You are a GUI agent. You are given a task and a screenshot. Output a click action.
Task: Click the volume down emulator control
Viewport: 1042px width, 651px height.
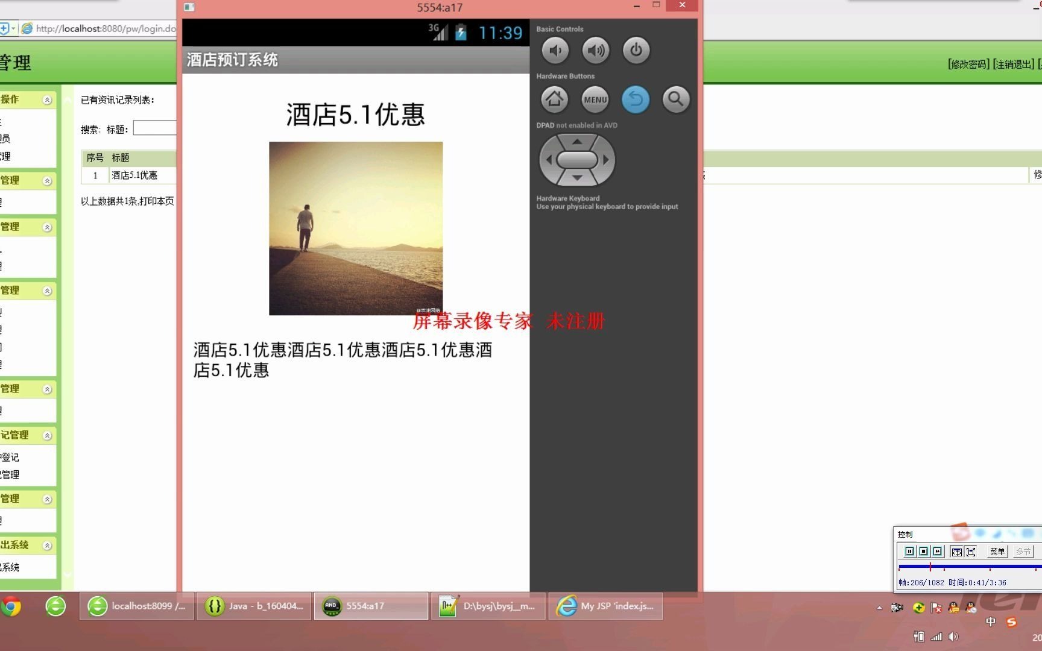(555, 51)
